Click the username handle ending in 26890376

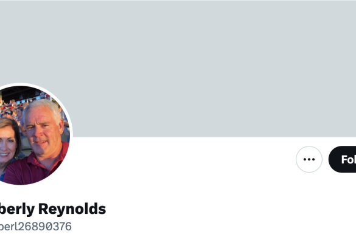[x=35, y=226]
